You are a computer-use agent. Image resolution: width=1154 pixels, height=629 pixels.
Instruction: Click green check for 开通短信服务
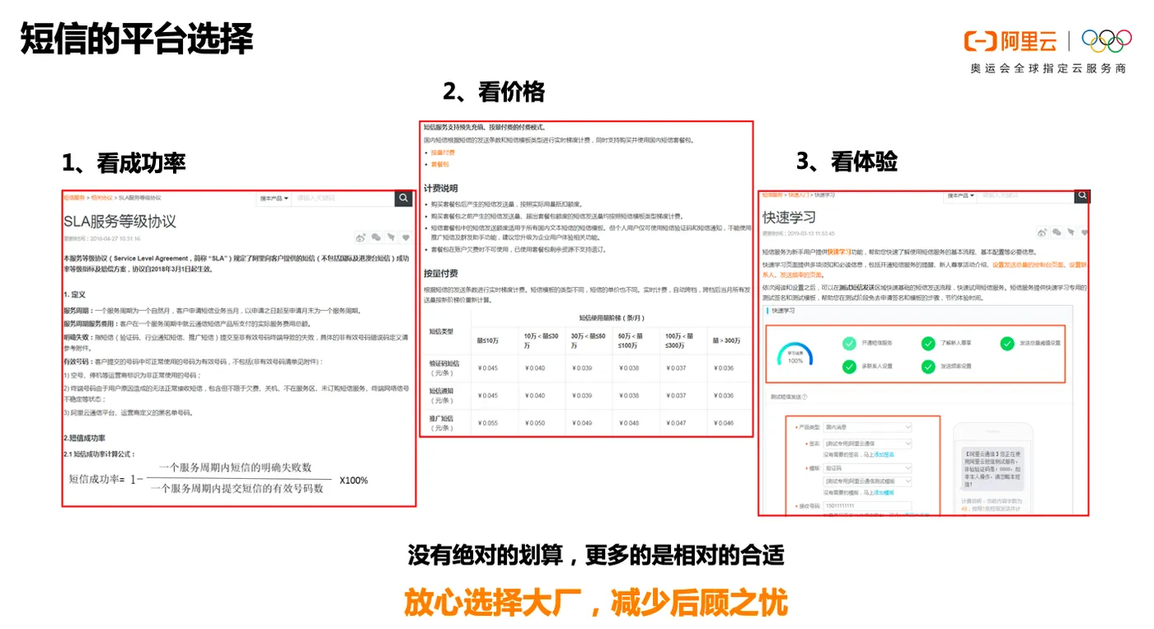click(x=849, y=344)
